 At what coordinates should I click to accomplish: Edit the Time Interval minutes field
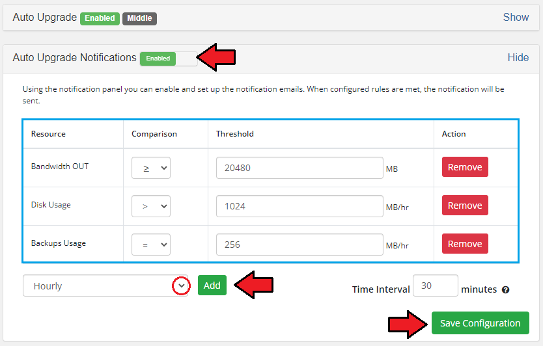436,286
